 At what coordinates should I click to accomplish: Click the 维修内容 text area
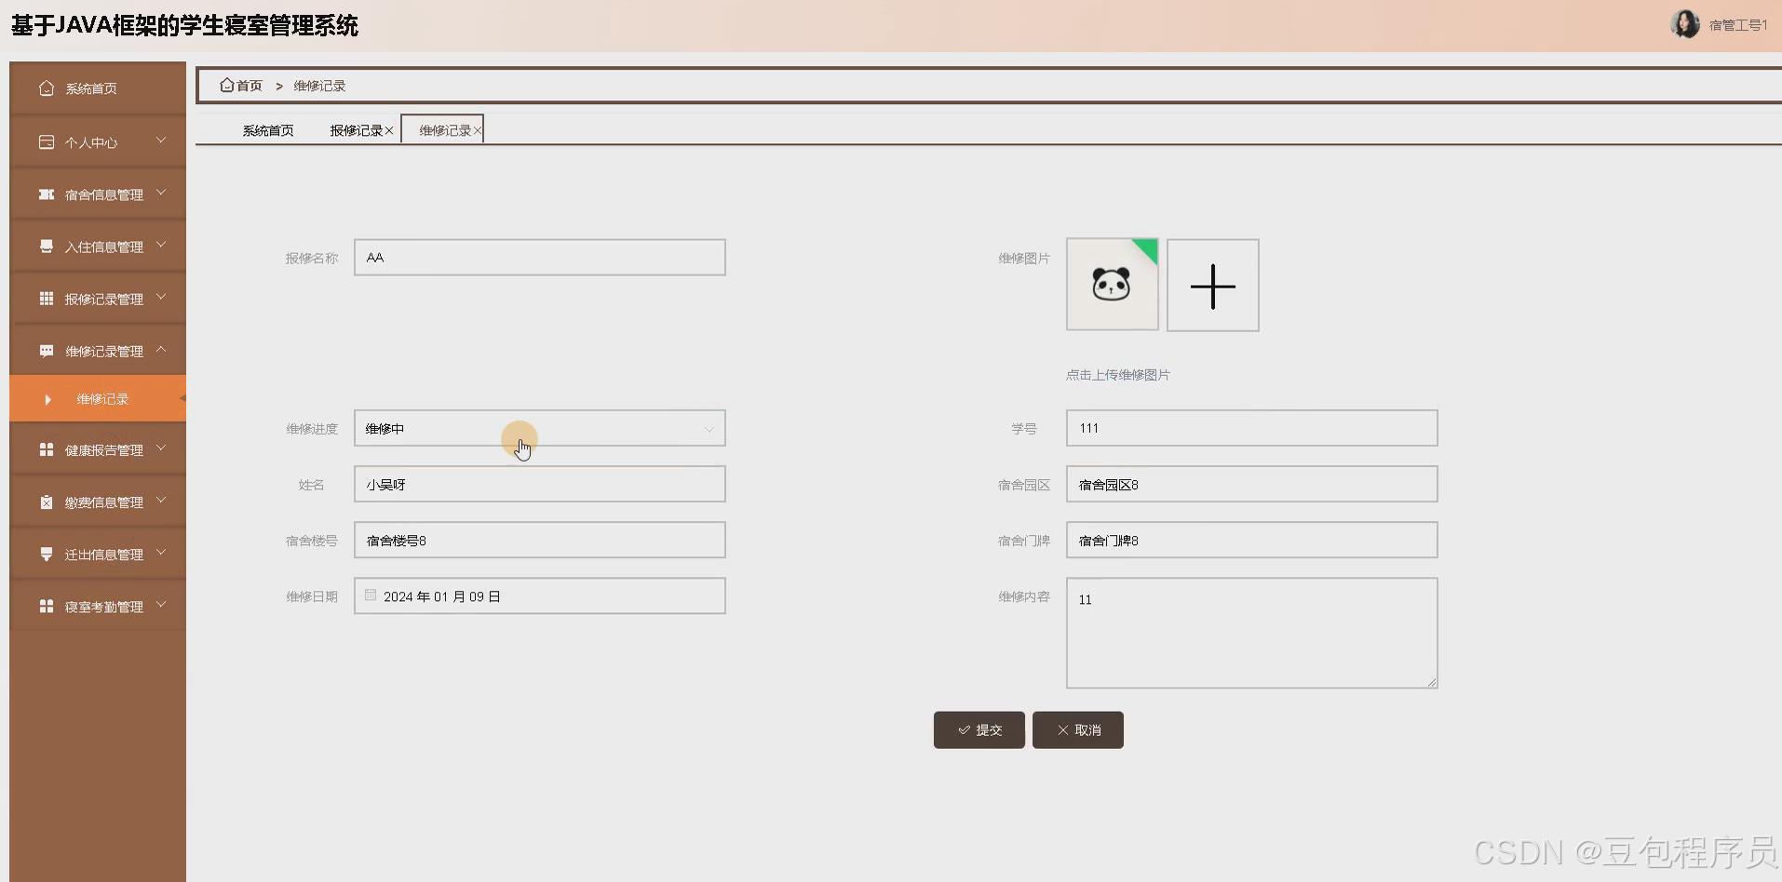1252,633
